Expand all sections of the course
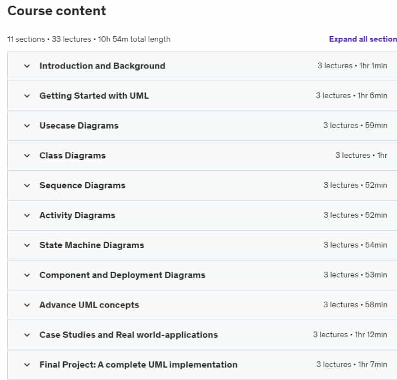The width and height of the screenshot is (397, 380). click(x=363, y=39)
